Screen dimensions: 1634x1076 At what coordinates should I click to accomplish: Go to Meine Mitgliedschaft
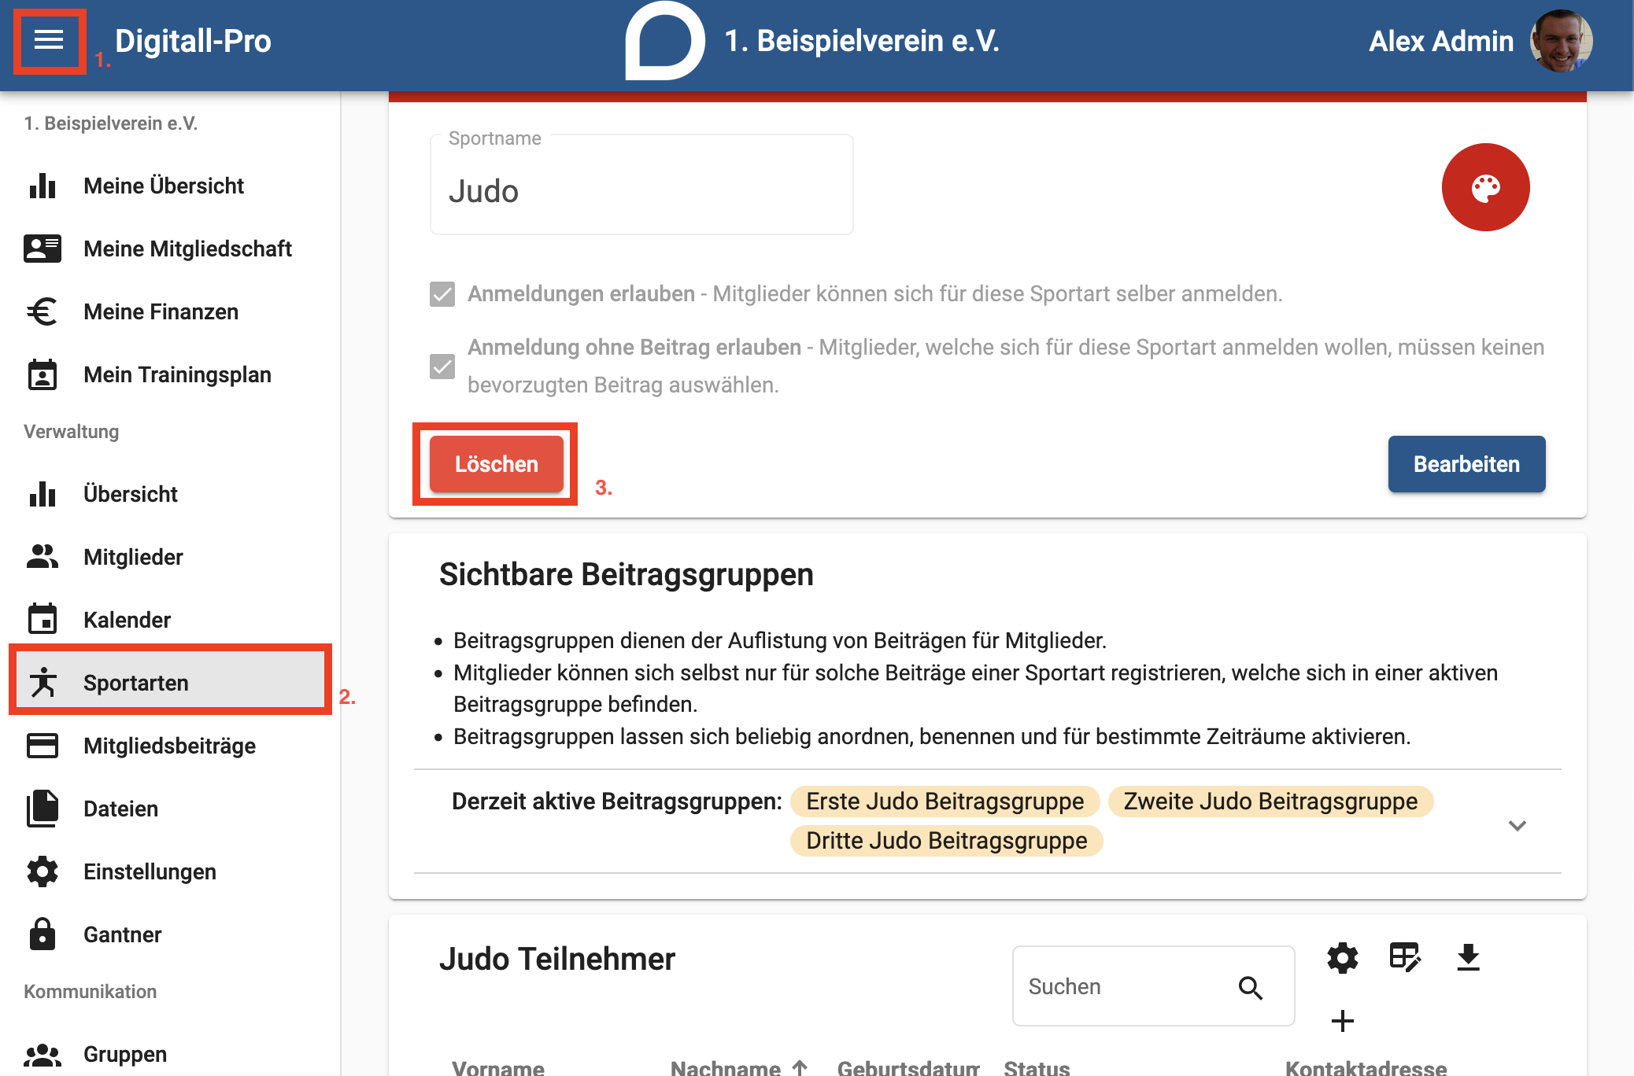170,249
